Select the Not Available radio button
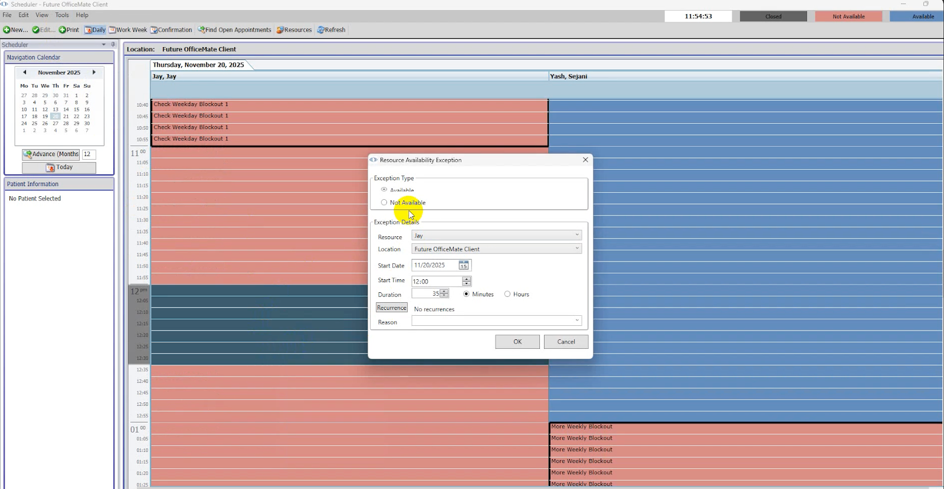 coord(384,203)
